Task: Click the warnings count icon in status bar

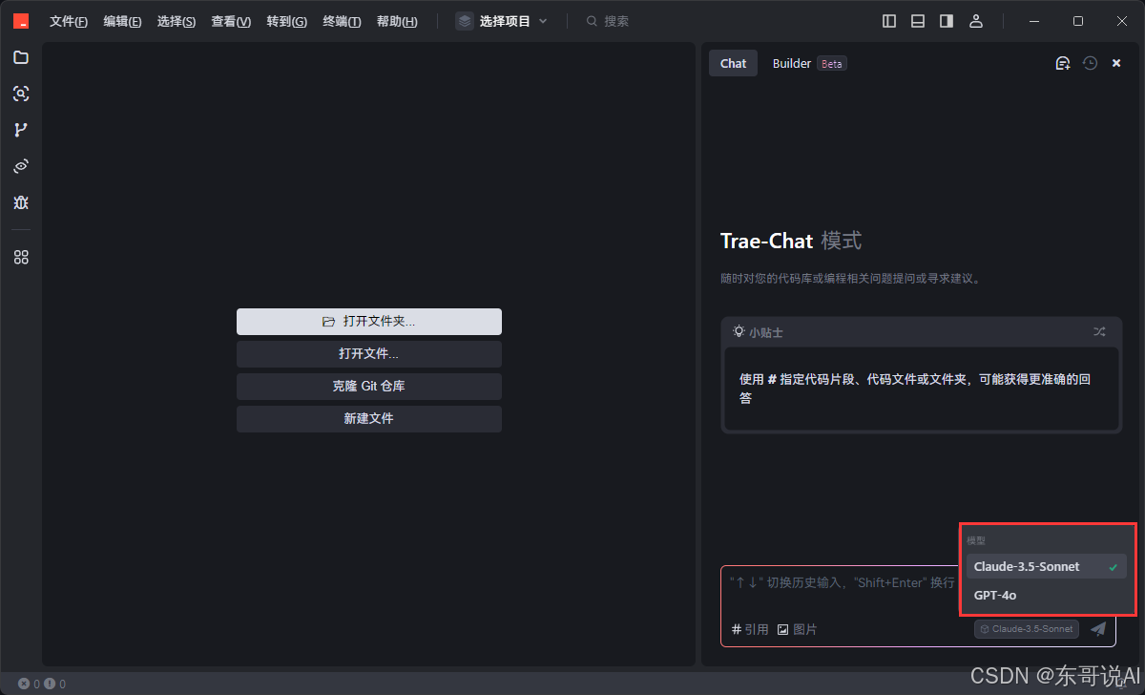Action: [50, 684]
